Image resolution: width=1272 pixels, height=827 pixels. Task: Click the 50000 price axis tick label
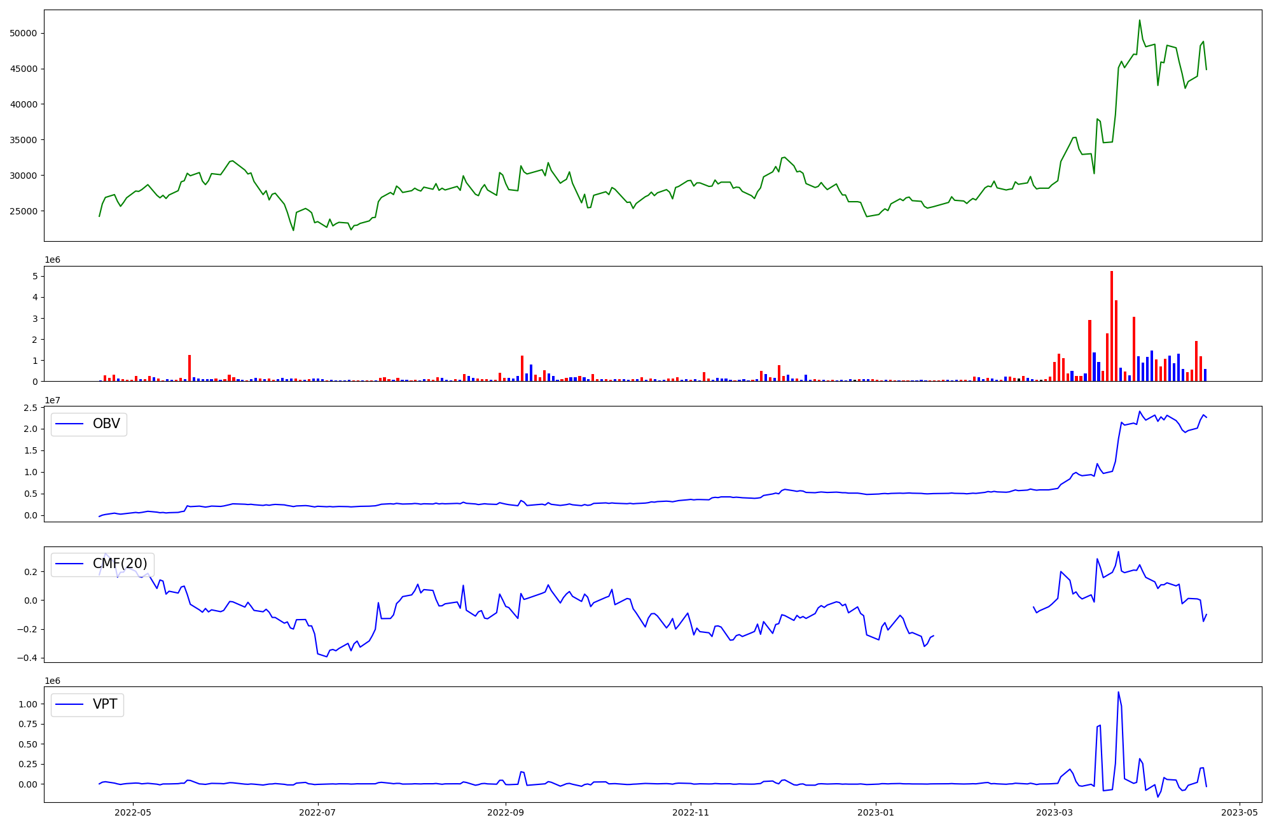[x=24, y=33]
